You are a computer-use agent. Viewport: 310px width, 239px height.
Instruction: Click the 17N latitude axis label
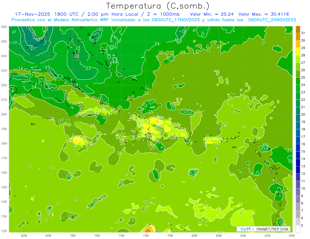click(4, 158)
